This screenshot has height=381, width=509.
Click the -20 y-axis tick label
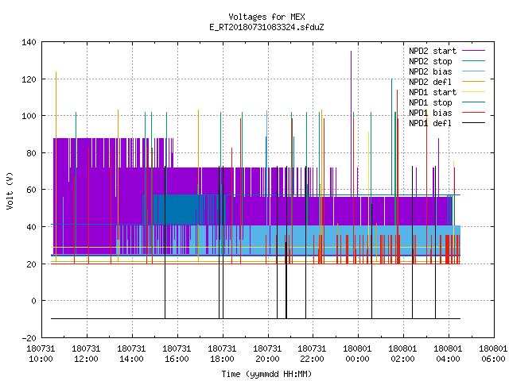coord(29,338)
